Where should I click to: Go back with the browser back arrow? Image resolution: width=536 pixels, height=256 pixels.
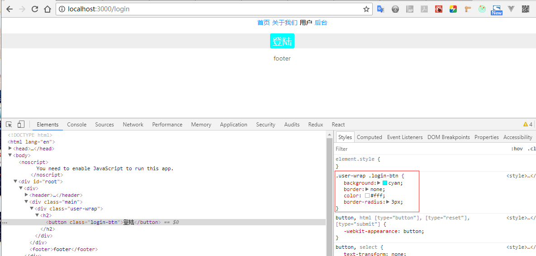tap(9, 9)
